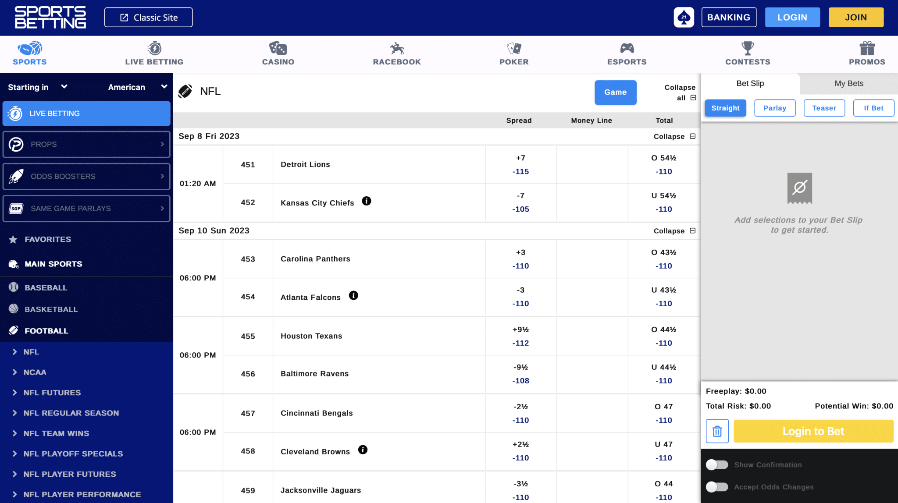Switch to the My Bets tab
Viewport: 898px width, 503px height.
(848, 83)
